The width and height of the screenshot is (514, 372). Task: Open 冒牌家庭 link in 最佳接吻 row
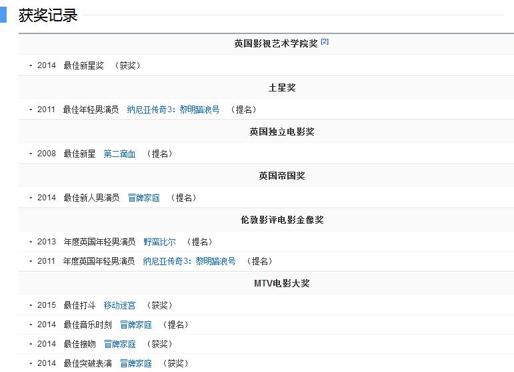click(119, 344)
